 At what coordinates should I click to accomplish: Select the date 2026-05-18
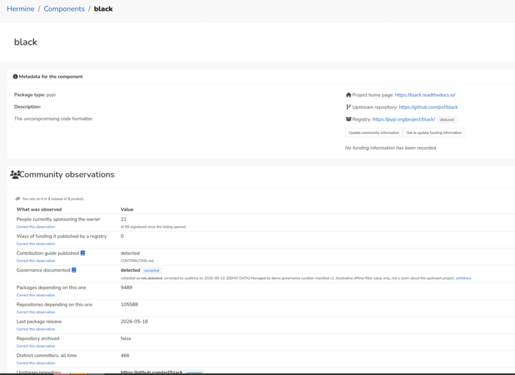pos(134,322)
